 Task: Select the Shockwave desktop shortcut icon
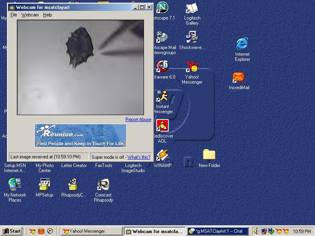(192, 37)
